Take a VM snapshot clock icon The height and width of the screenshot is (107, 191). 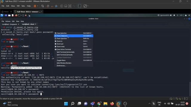point(48,6)
